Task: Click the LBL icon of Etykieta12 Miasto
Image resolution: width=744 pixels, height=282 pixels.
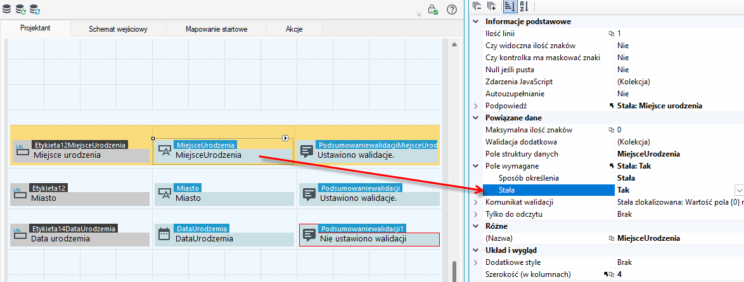Action: pyautogui.click(x=20, y=193)
